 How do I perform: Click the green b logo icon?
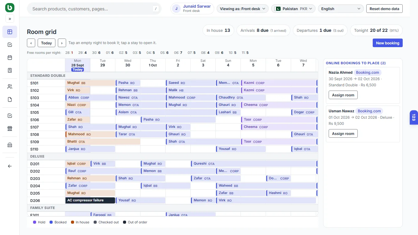coord(10,8)
